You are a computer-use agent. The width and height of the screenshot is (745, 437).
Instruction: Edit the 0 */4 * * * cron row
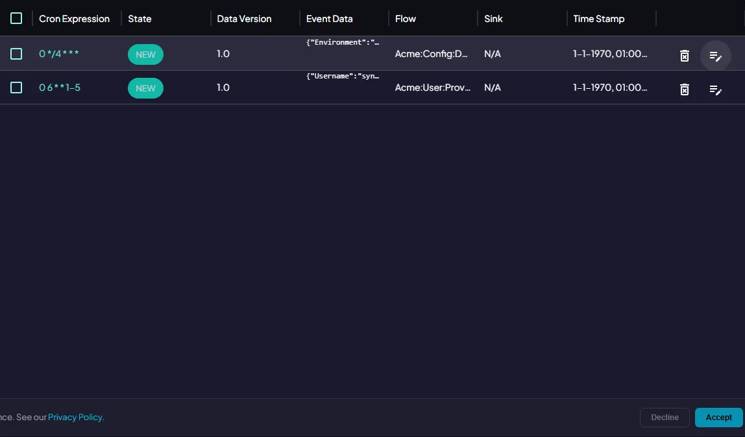pyautogui.click(x=716, y=56)
